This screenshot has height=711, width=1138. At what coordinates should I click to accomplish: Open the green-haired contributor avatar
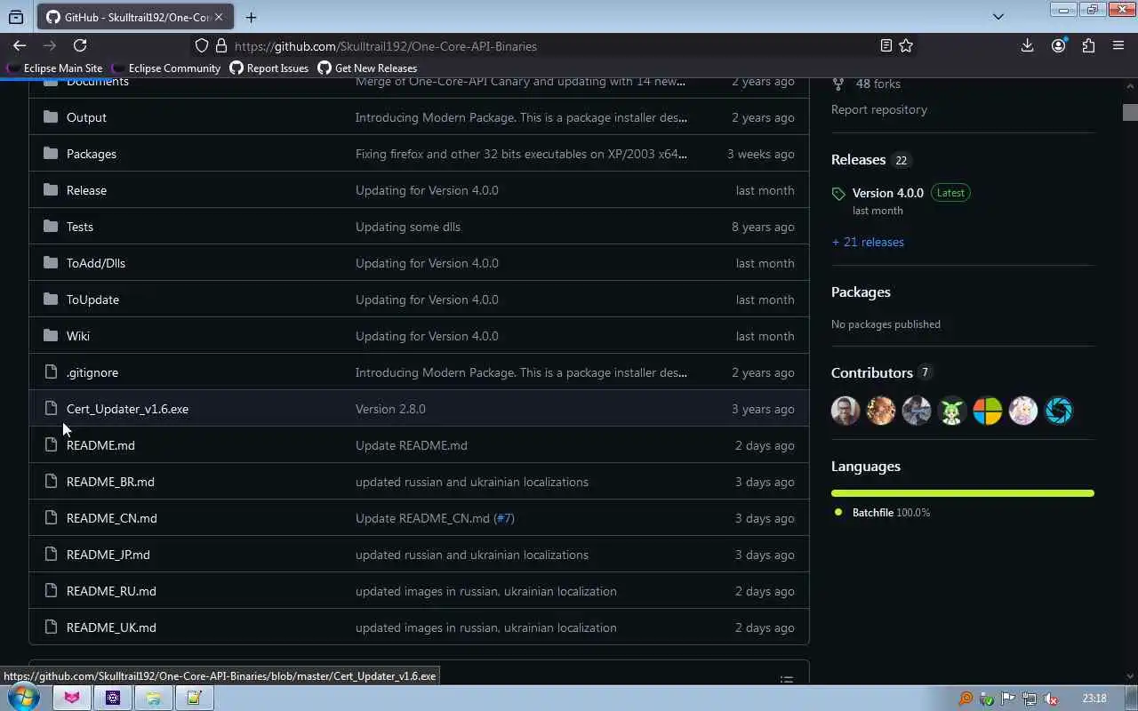tap(952, 411)
